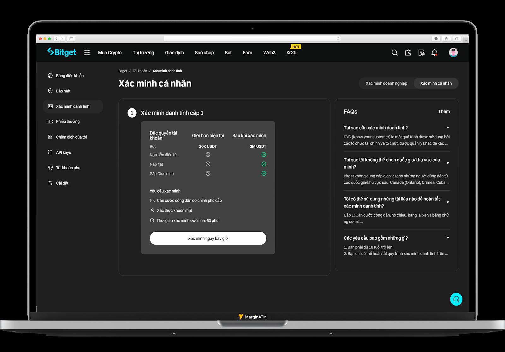Image resolution: width=505 pixels, height=352 pixels.
Task: Open the search magnifier icon
Action: [x=395, y=53]
